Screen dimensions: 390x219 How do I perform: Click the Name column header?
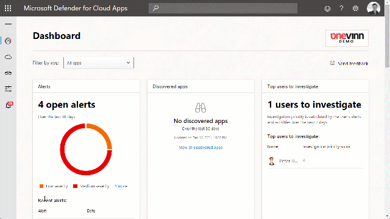click(272, 147)
